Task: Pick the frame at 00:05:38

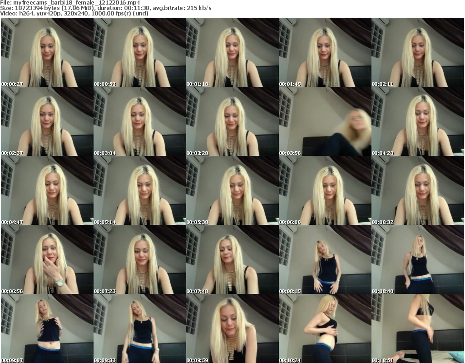Action: [x=232, y=190]
